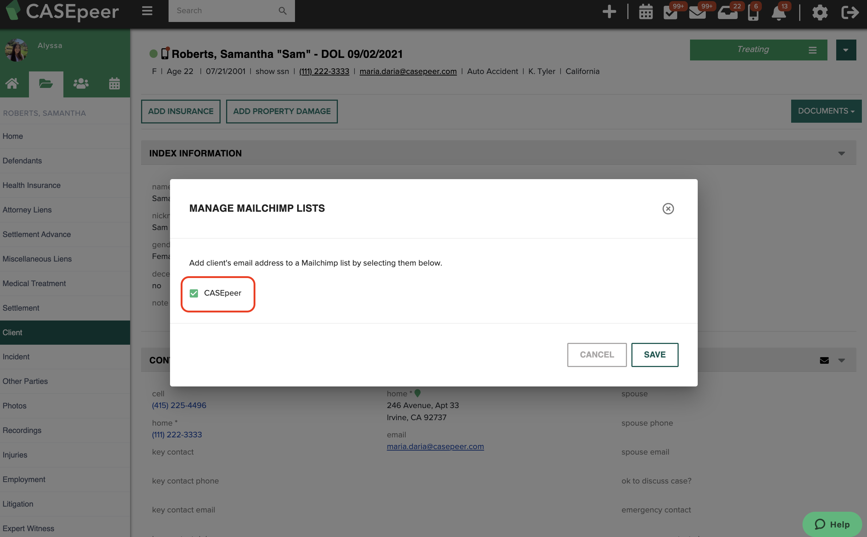Open the mobile phone icon with 6 badge

click(x=753, y=14)
